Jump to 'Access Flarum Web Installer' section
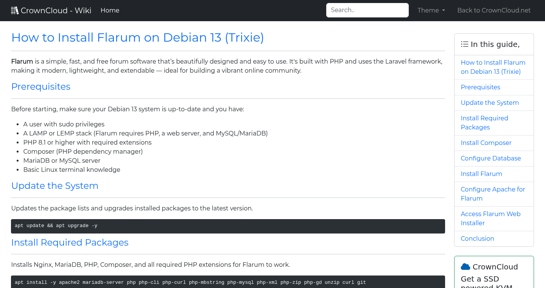Screen dimensions: 545x288 coord(490,218)
